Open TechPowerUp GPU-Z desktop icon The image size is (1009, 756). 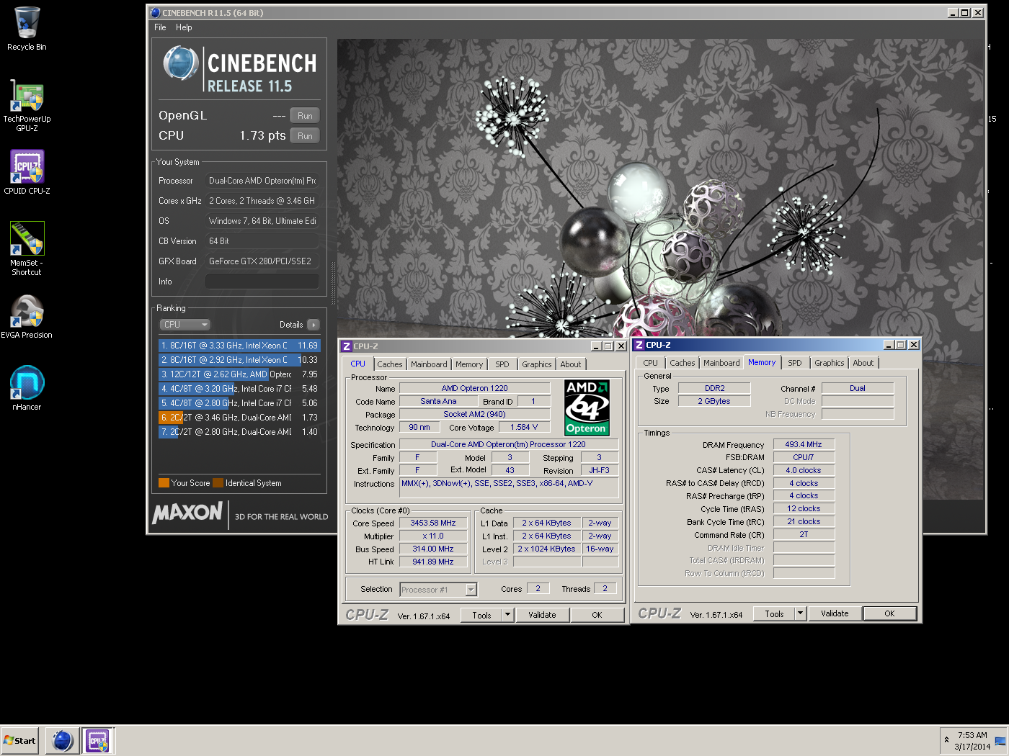click(27, 105)
